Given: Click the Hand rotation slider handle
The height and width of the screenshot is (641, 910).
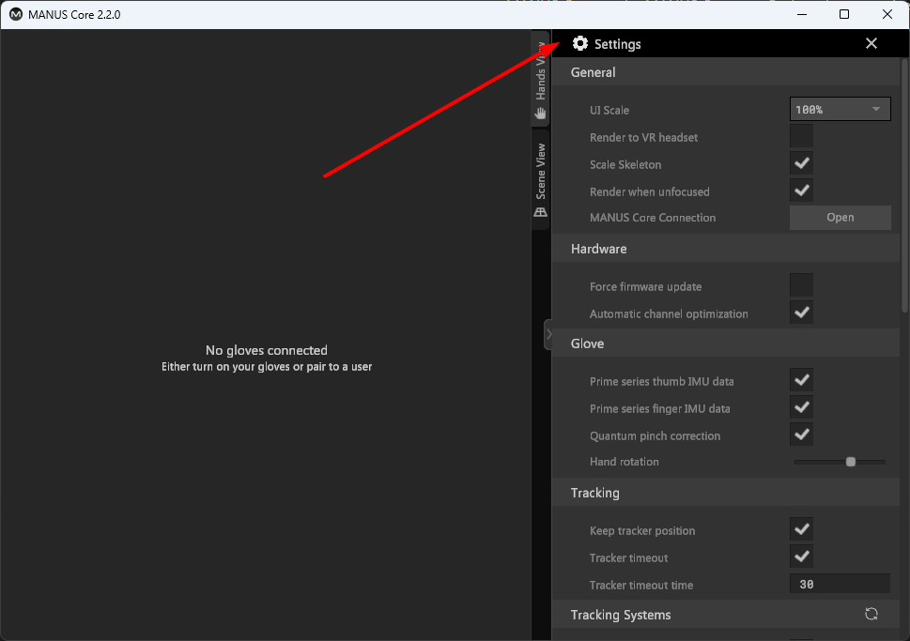Looking at the screenshot, I should (x=851, y=462).
